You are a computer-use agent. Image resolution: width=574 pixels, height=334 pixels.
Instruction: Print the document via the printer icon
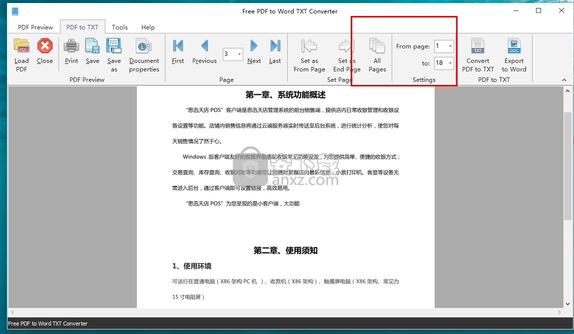71,46
